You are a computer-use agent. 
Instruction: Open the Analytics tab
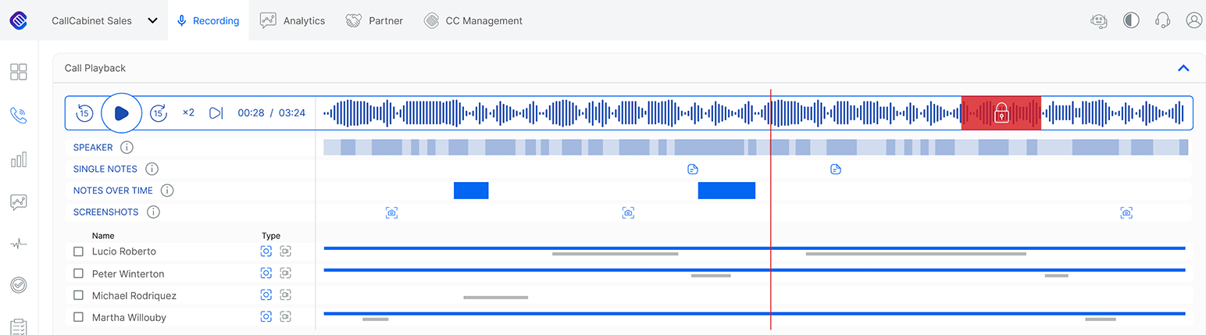click(292, 21)
